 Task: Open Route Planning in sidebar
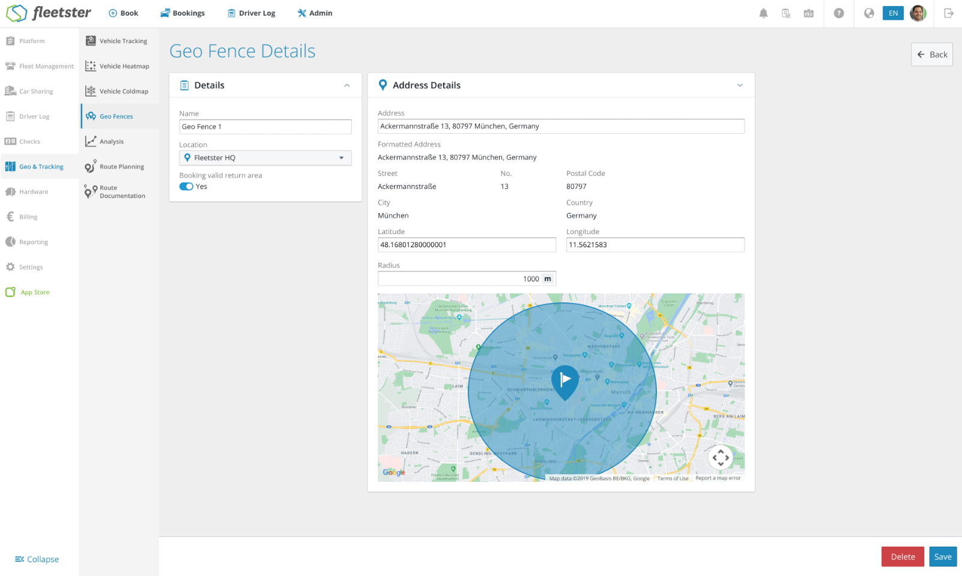click(118, 167)
